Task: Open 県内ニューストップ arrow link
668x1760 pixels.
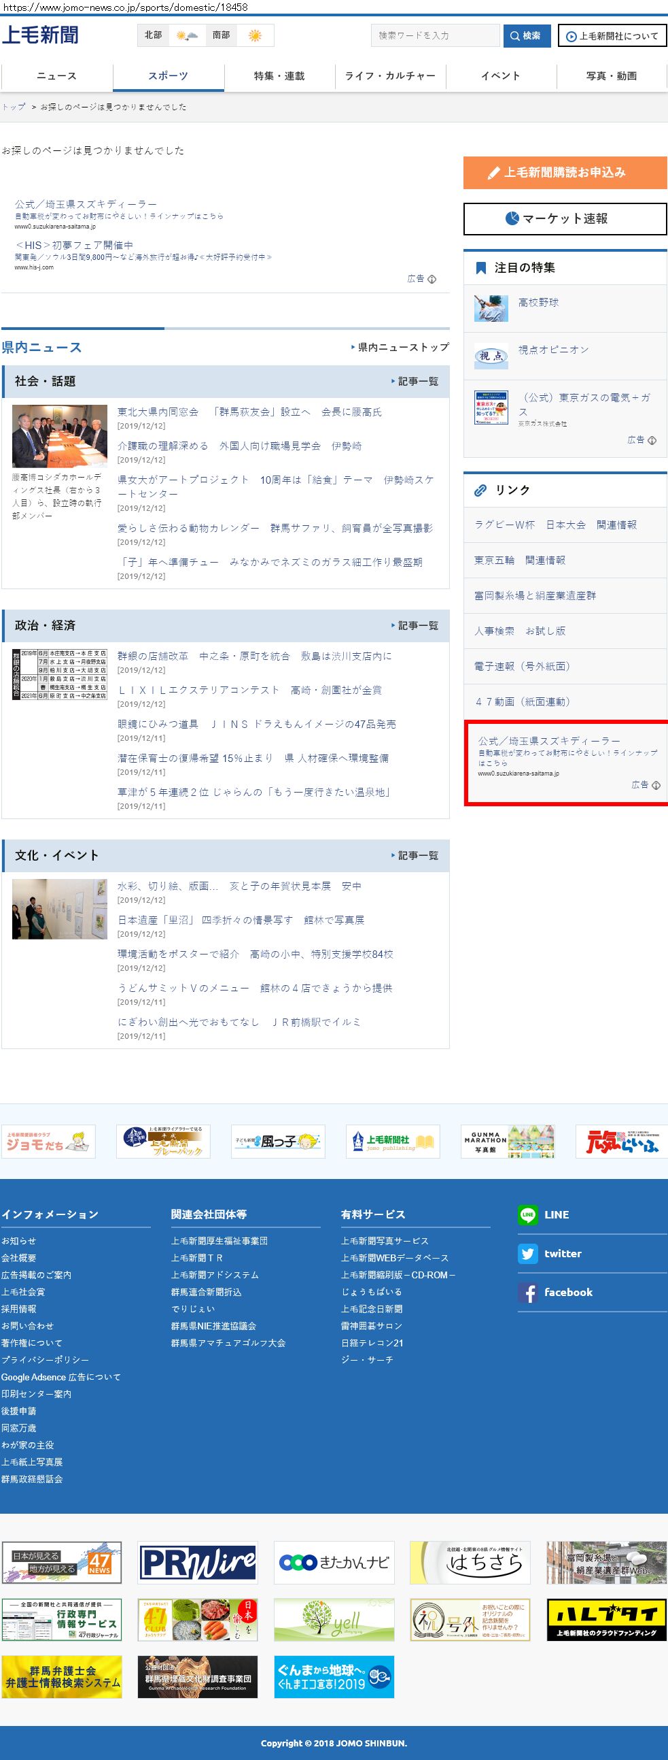Action: coord(400,347)
